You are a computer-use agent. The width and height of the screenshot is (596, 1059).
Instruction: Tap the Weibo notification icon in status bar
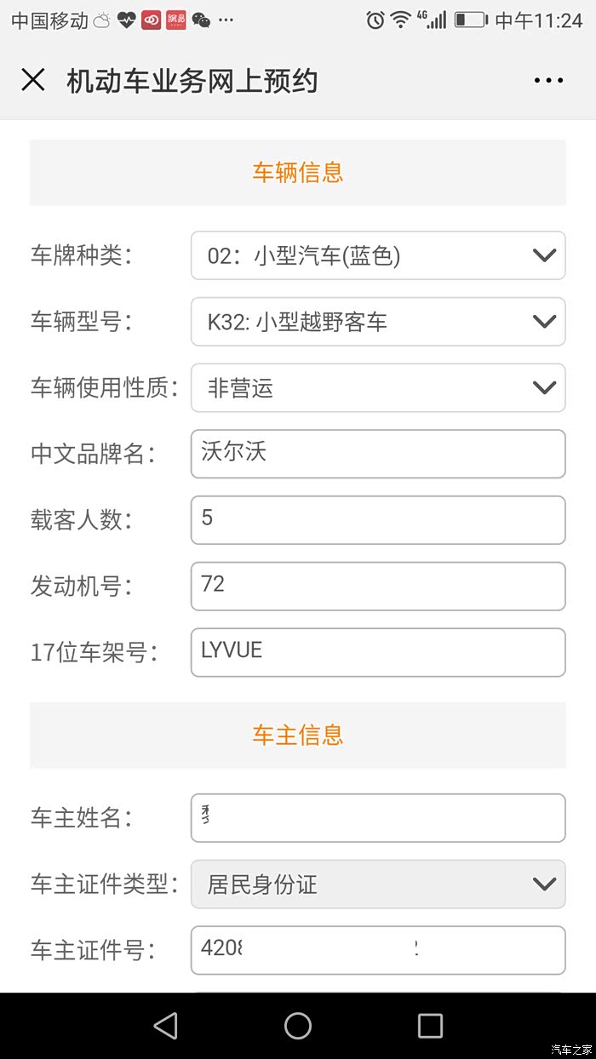coord(152,20)
